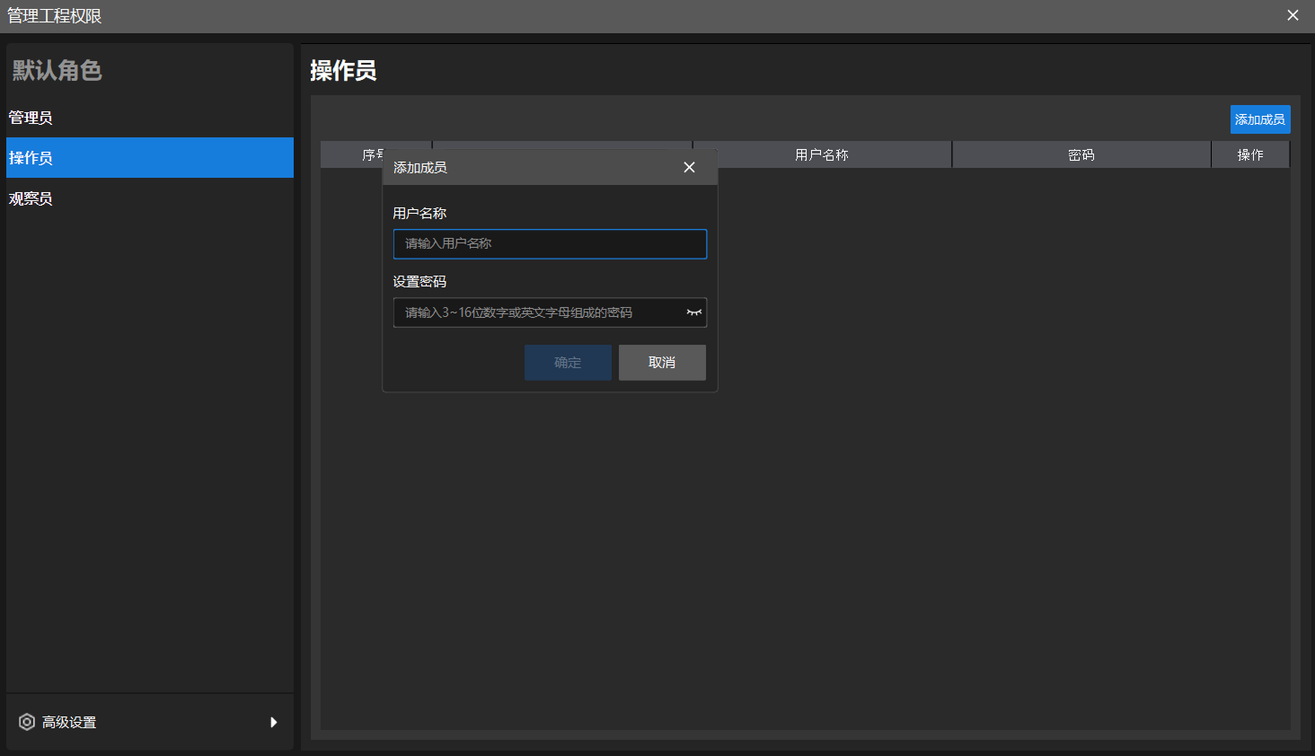Open the 高级设置 gear icon
Image resolution: width=1315 pixels, height=756 pixels.
click(x=27, y=722)
